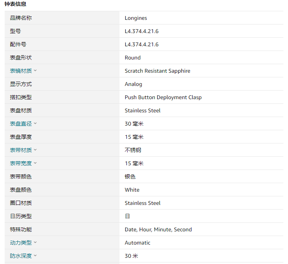Expand the chevron next to 防水深度
The width and height of the screenshot is (288, 264).
point(35,255)
